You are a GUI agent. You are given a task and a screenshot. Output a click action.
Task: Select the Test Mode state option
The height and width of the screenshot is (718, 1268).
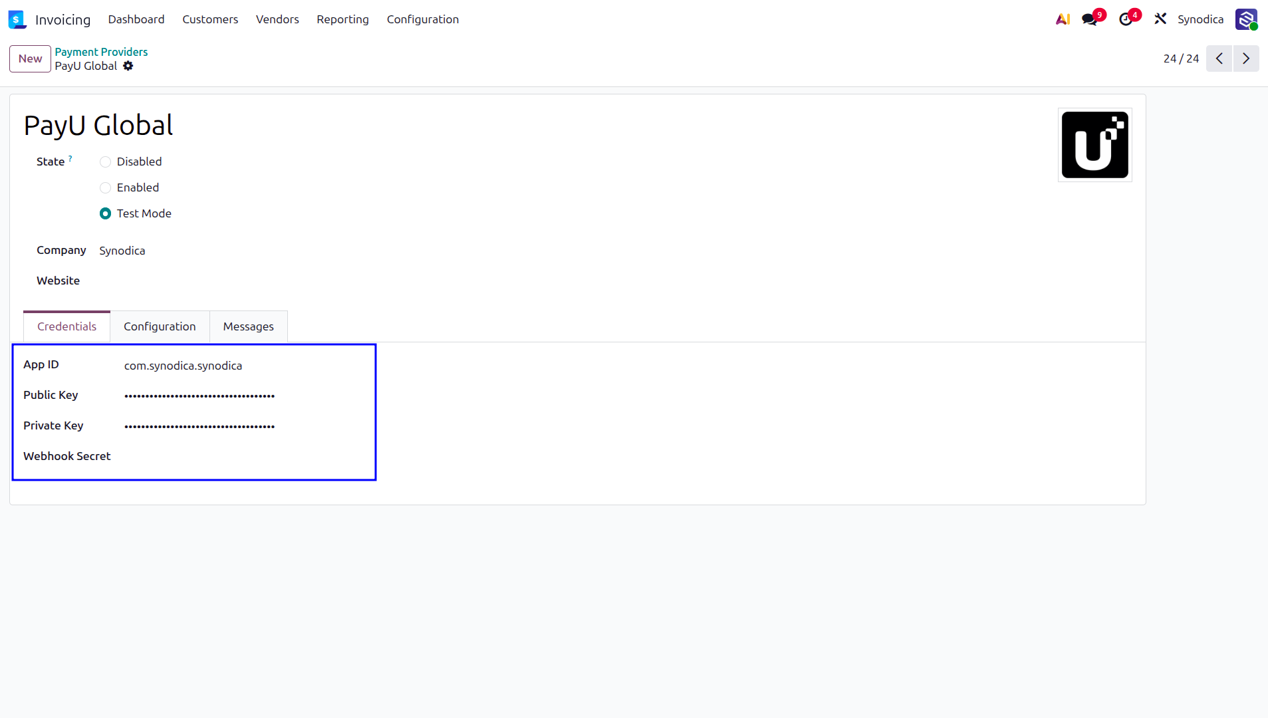pyautogui.click(x=105, y=213)
